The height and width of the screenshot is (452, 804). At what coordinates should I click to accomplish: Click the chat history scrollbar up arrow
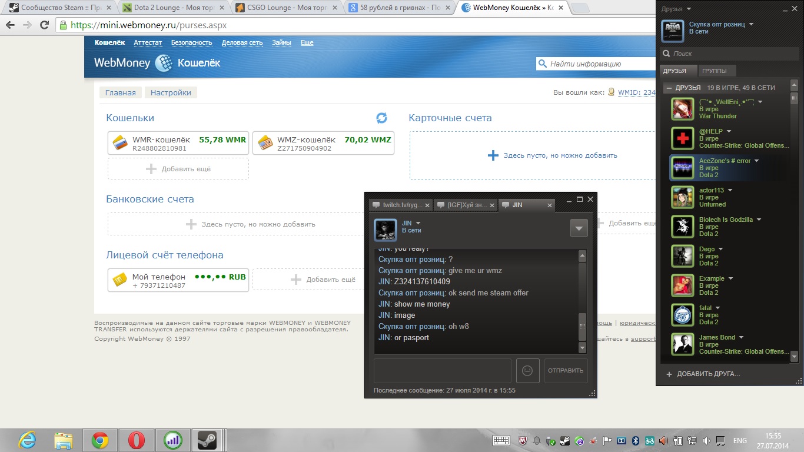pos(583,256)
